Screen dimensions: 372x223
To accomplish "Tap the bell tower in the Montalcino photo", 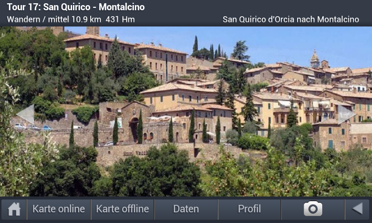I will click(315, 59).
